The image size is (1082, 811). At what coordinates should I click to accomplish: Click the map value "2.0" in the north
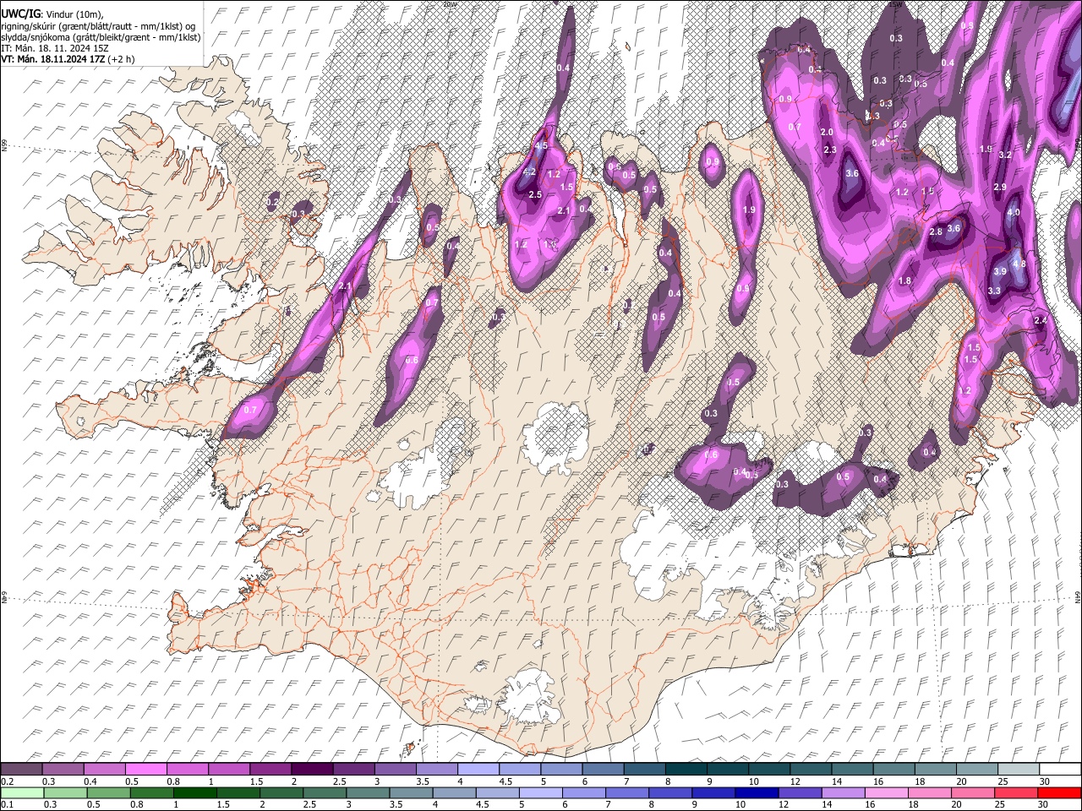coord(827,132)
